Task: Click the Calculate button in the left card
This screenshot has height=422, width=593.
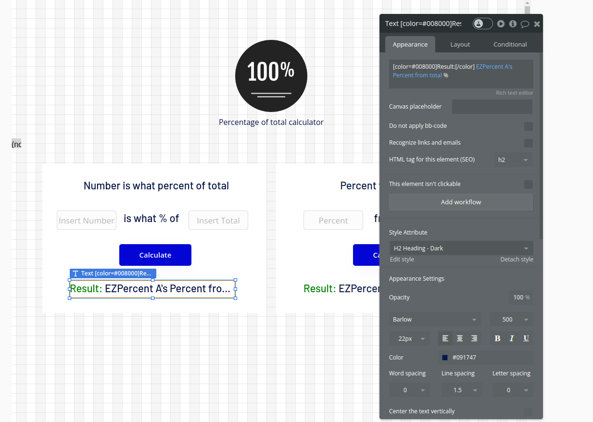Action: coord(155,255)
